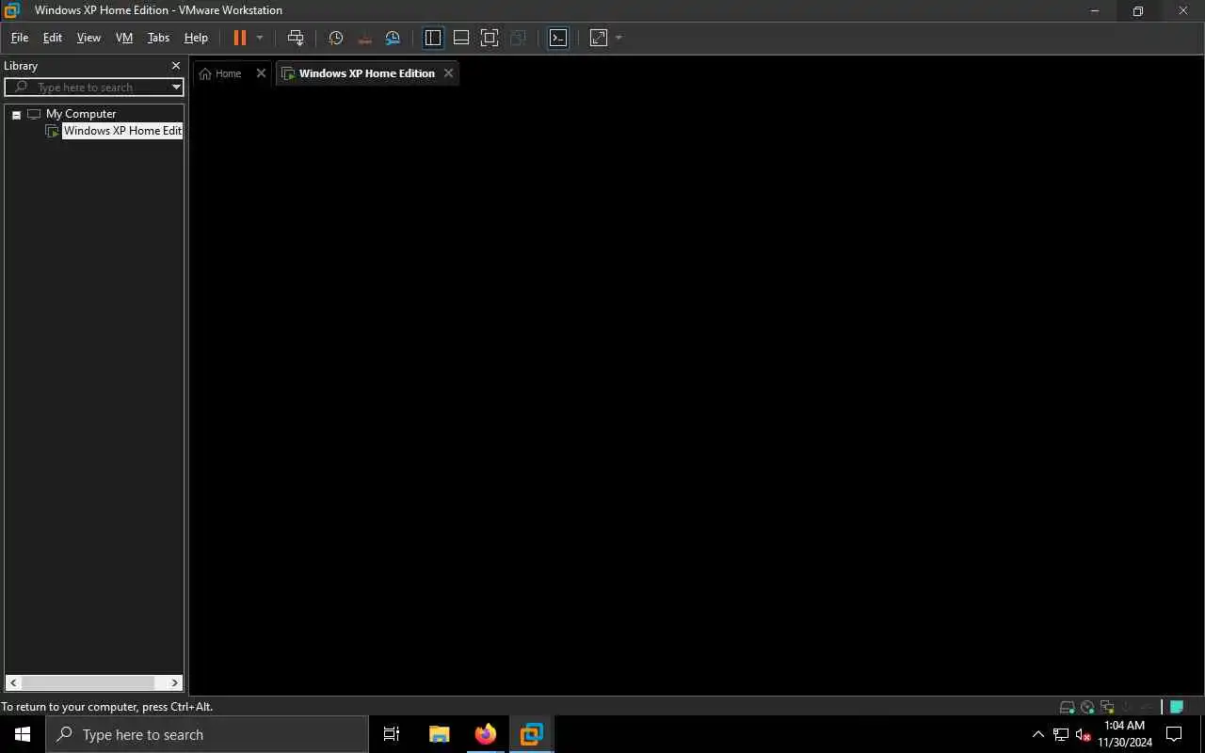The width and height of the screenshot is (1205, 753).
Task: Minimize the VMware Workstation window
Action: 1095,11
